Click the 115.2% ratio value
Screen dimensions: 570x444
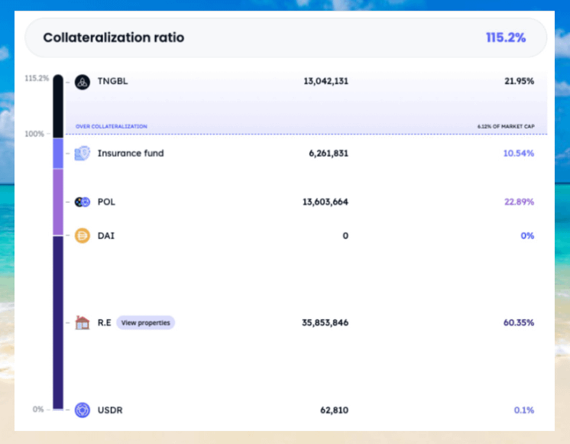pyautogui.click(x=505, y=37)
